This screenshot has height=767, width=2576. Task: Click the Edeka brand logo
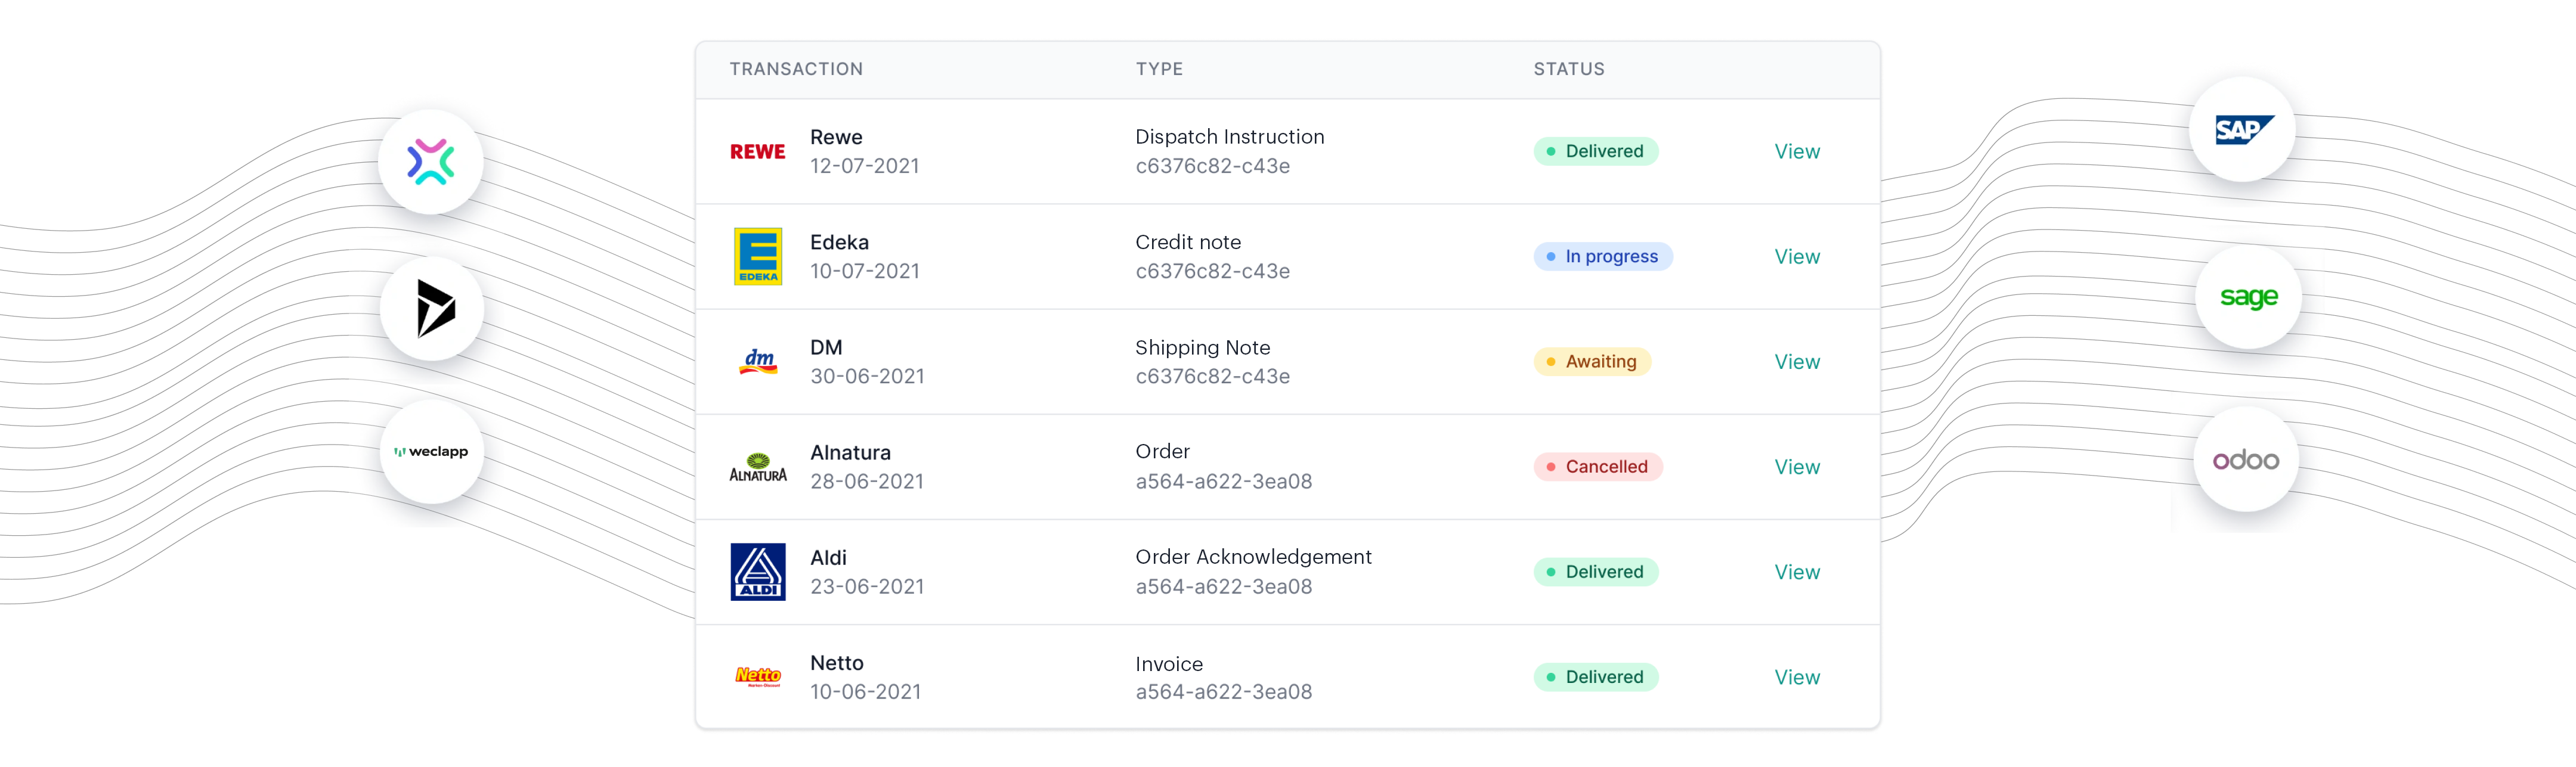point(758,257)
